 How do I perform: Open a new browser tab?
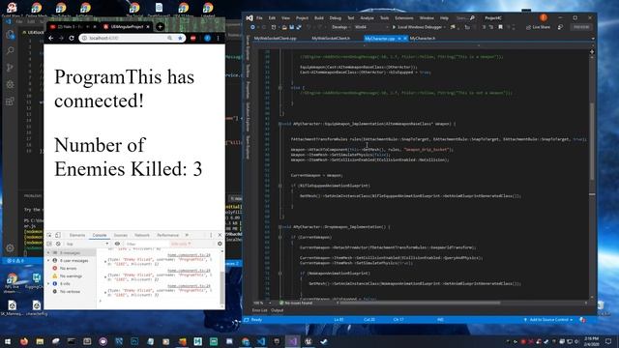coord(160,26)
